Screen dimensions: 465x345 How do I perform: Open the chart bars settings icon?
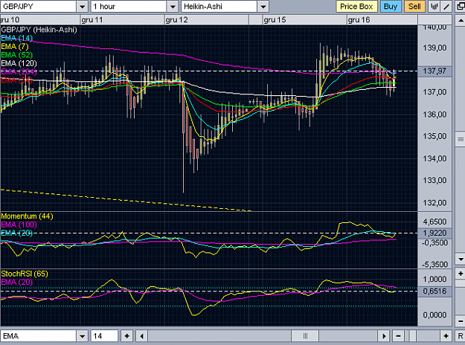(434, 6)
